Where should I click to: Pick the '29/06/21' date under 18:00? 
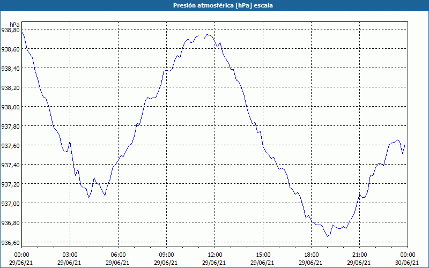click(310, 263)
